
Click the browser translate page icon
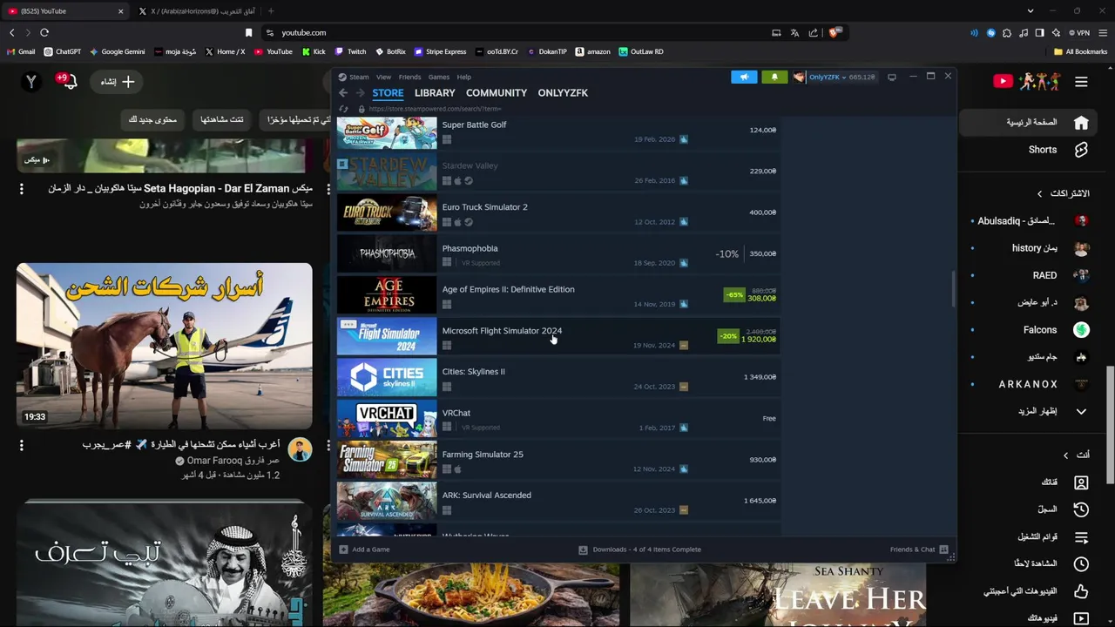tap(794, 32)
